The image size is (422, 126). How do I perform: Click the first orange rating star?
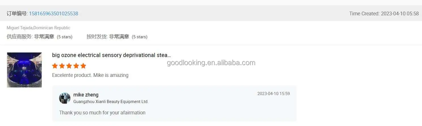point(55,66)
